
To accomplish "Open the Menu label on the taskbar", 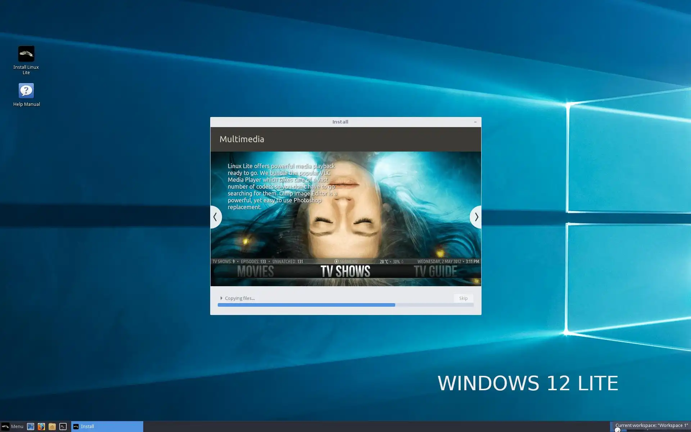I will pyautogui.click(x=17, y=427).
